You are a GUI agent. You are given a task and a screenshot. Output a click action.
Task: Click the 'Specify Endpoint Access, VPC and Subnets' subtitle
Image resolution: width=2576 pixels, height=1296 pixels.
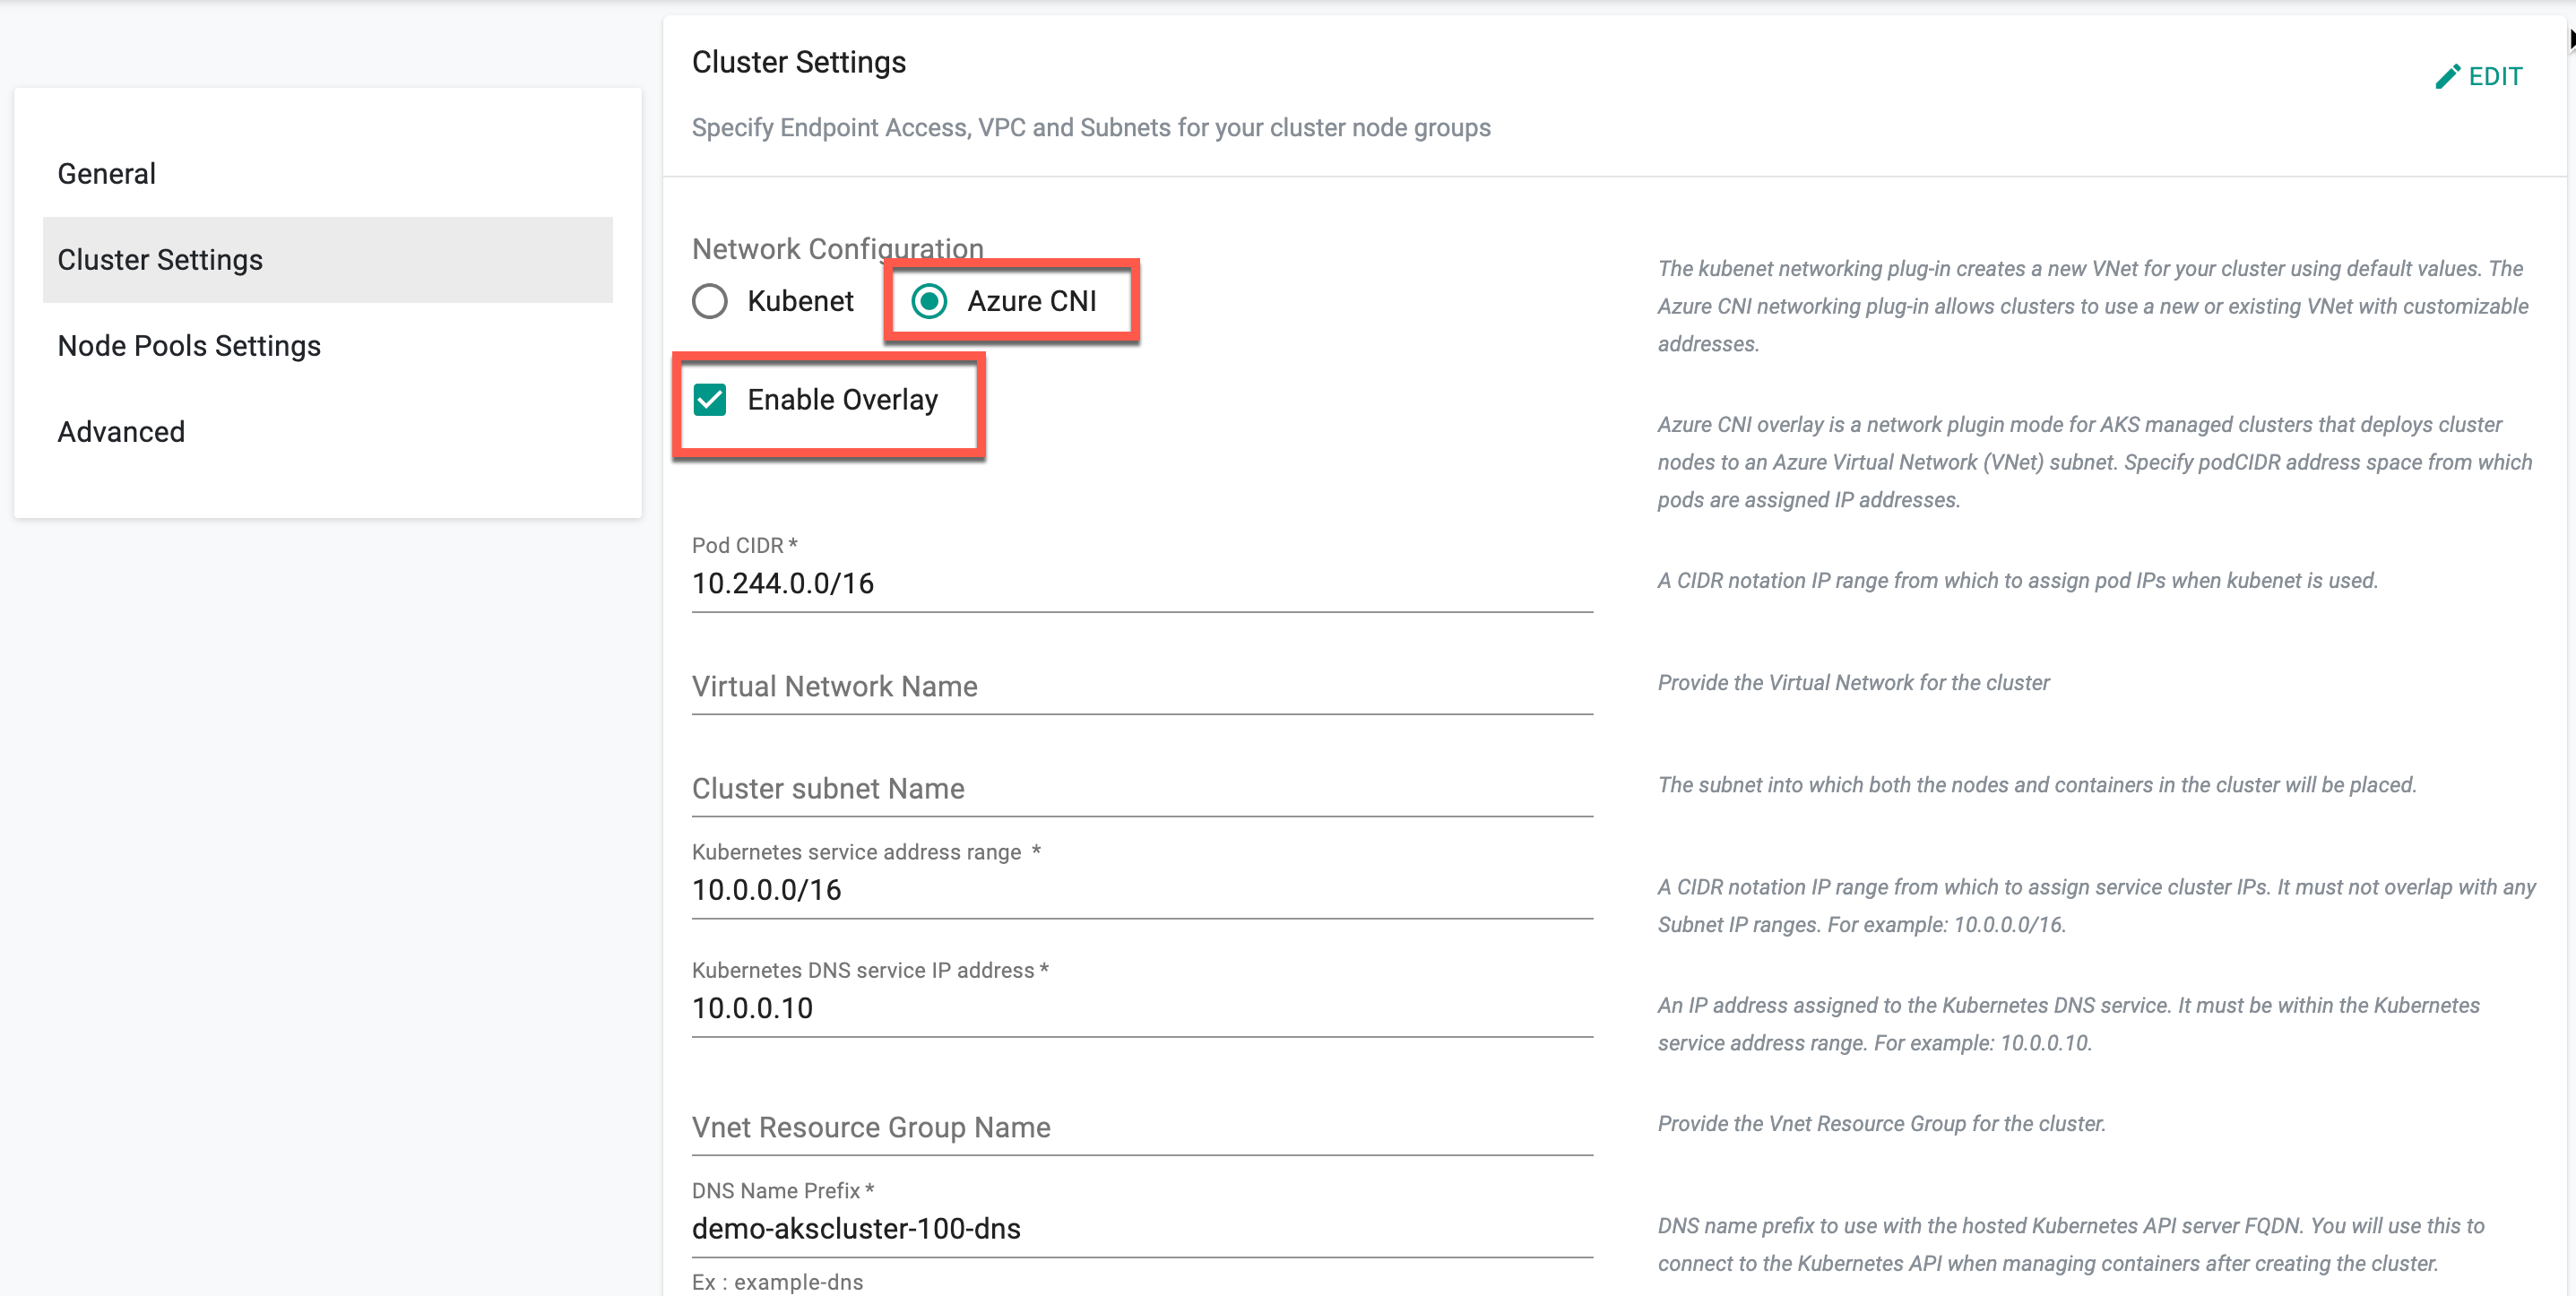[1091, 128]
